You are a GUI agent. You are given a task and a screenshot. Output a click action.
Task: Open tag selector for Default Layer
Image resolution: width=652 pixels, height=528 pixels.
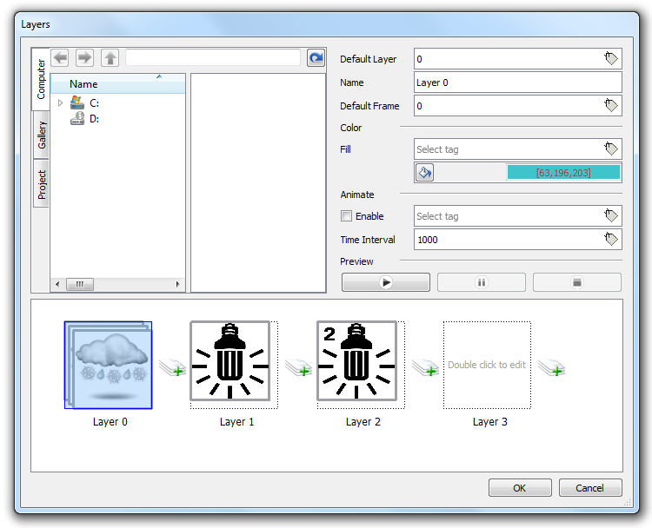coord(611,58)
